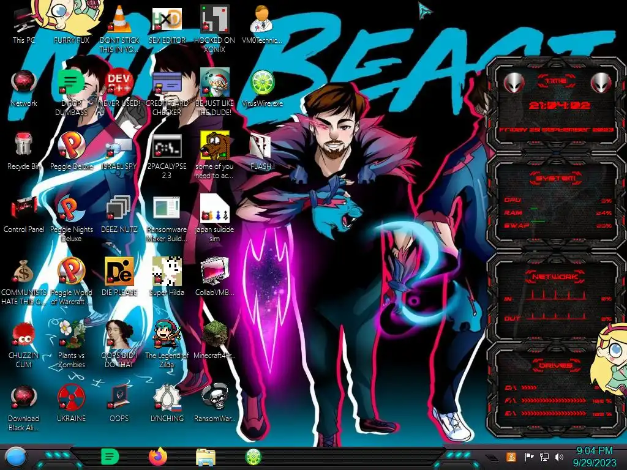Launch Plants vs Zombies shortcut
This screenshot has width=627, height=470.
click(x=71, y=345)
